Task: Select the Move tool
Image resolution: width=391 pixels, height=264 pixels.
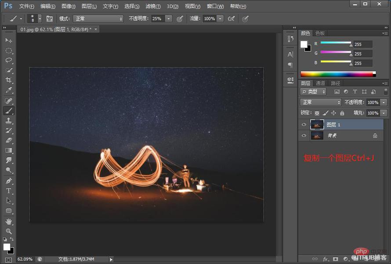Action: [x=8, y=40]
